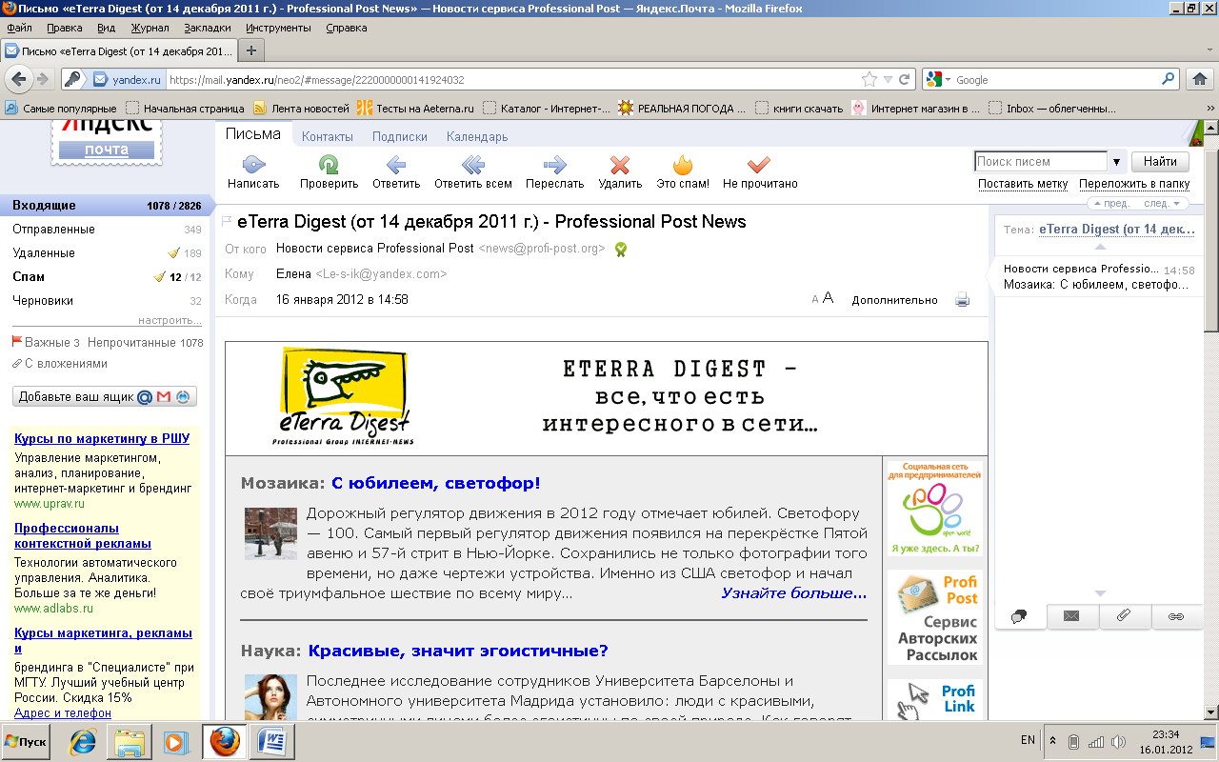Click in the Поиск писем search field
The image size is (1219, 762).
(x=1041, y=162)
